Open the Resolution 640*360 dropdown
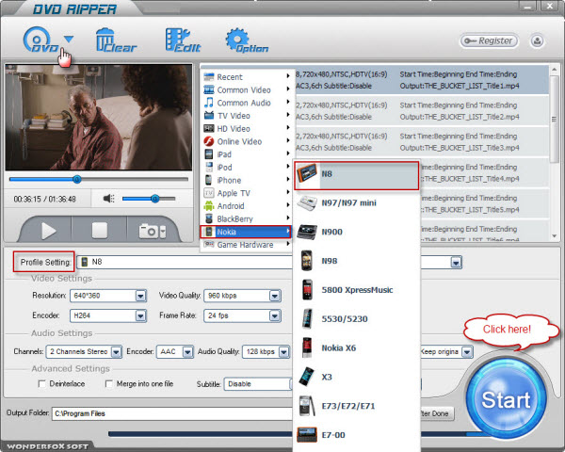The width and height of the screenshot is (565, 452). point(140,296)
